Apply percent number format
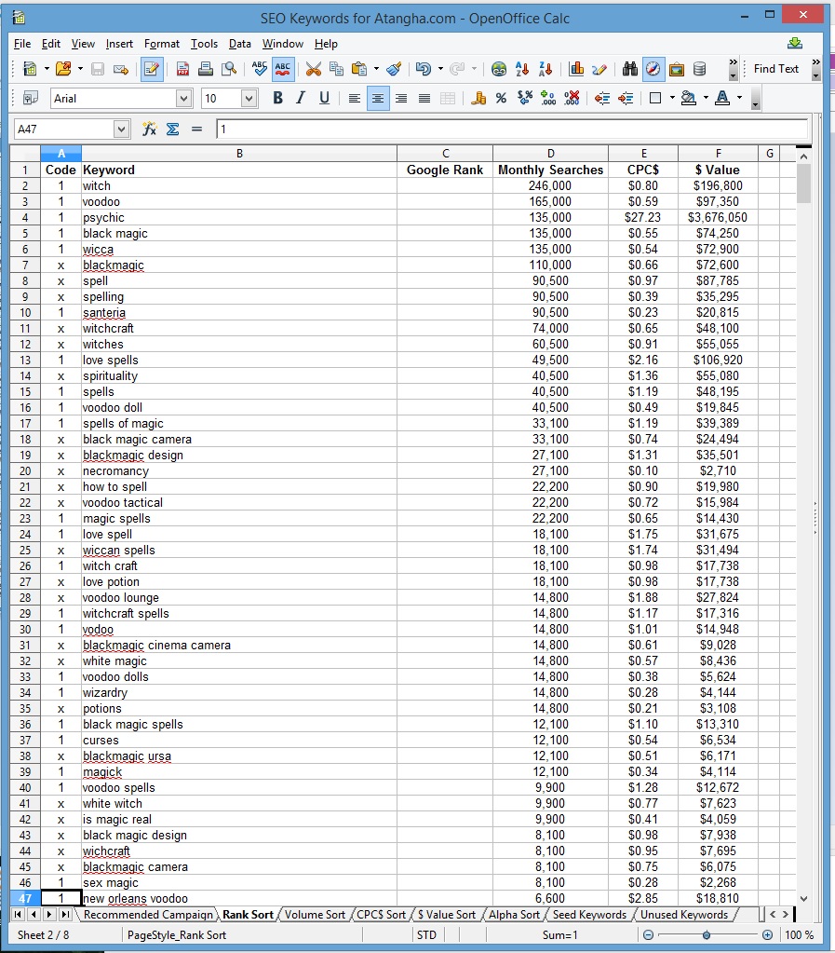Image resolution: width=835 pixels, height=953 pixels. coord(501,99)
